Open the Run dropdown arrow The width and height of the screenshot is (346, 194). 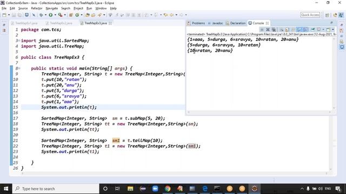(55, 15)
